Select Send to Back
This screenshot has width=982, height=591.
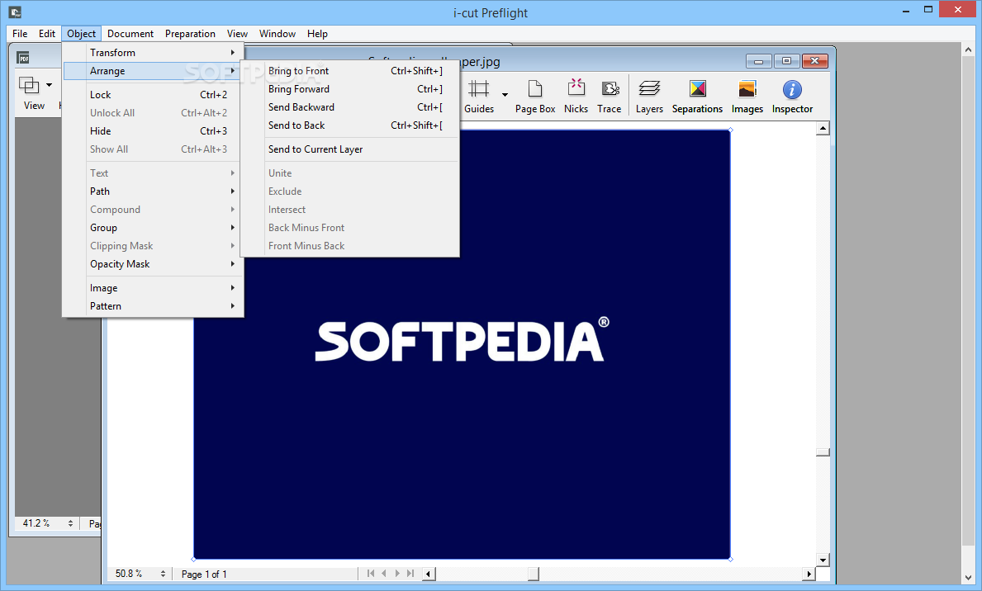click(x=350, y=125)
